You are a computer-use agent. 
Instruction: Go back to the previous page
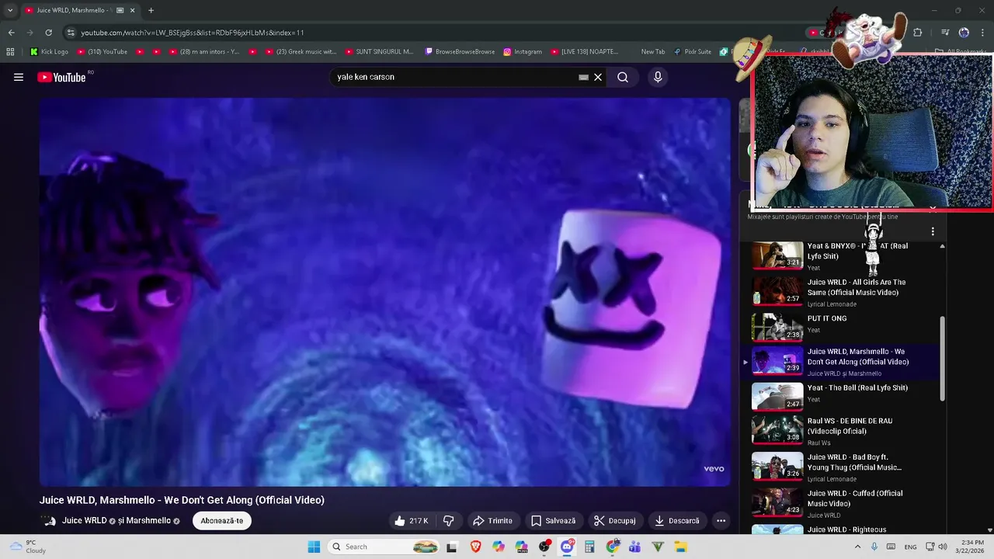pyautogui.click(x=11, y=33)
